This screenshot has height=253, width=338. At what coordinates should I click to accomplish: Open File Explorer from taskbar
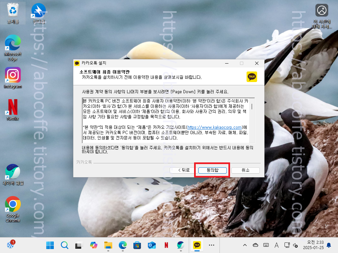[108, 245]
